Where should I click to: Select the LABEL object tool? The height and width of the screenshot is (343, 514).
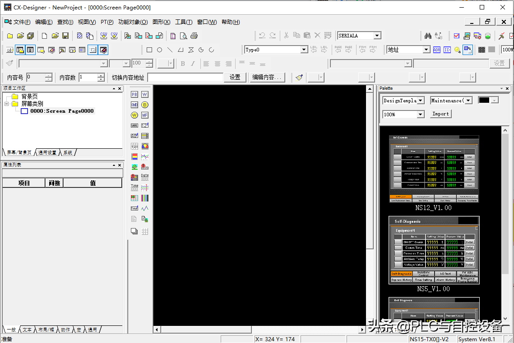tap(134, 125)
